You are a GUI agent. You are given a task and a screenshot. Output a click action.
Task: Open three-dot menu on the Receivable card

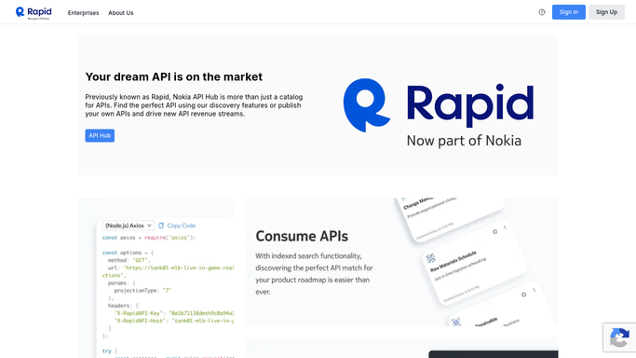[x=535, y=290]
